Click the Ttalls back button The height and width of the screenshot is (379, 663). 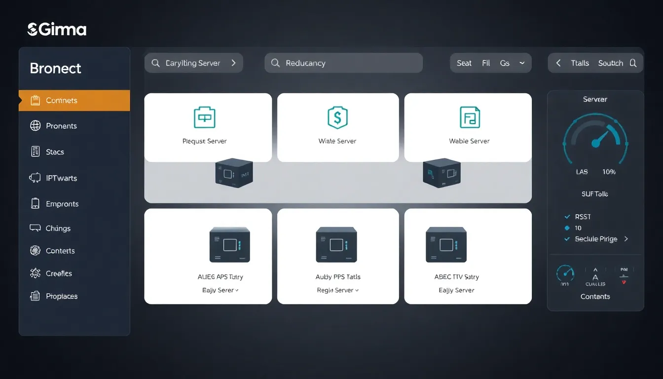pyautogui.click(x=558, y=63)
